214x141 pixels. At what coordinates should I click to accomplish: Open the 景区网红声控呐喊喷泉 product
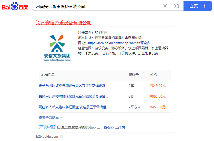coord(73,96)
